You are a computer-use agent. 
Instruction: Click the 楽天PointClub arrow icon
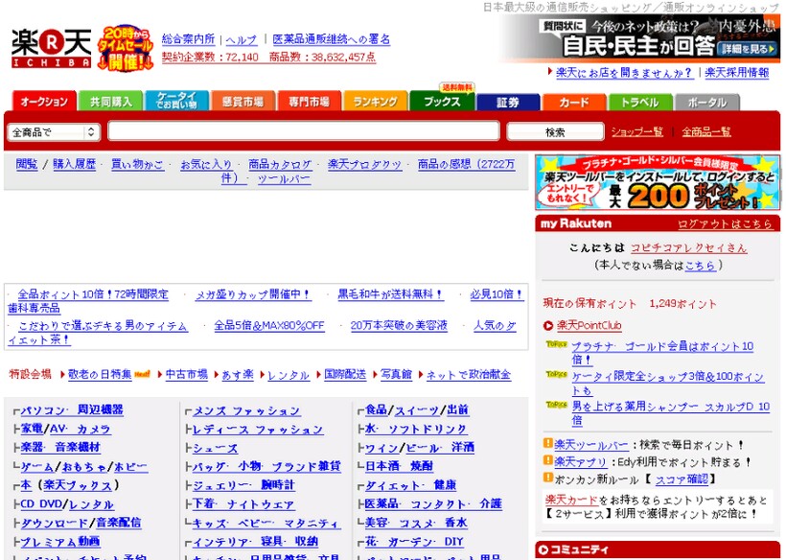pos(548,326)
